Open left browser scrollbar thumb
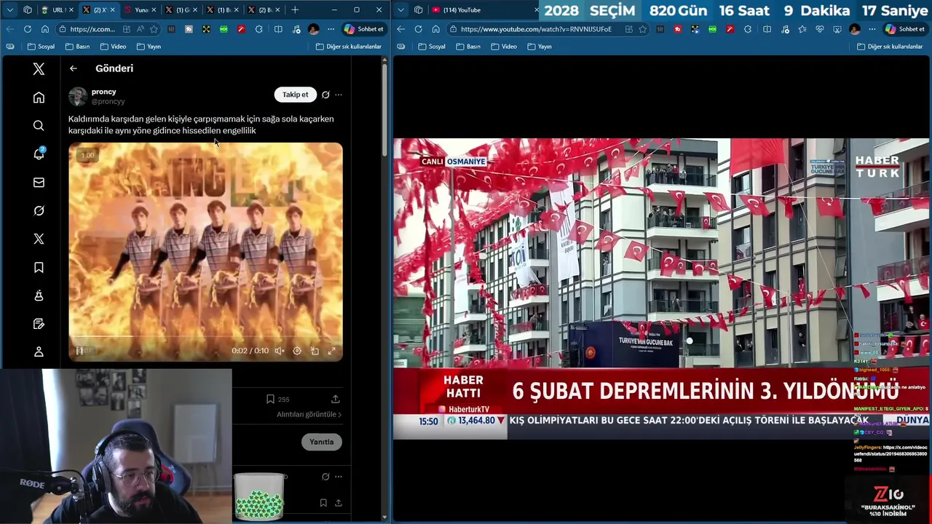The image size is (932, 524). [384, 111]
